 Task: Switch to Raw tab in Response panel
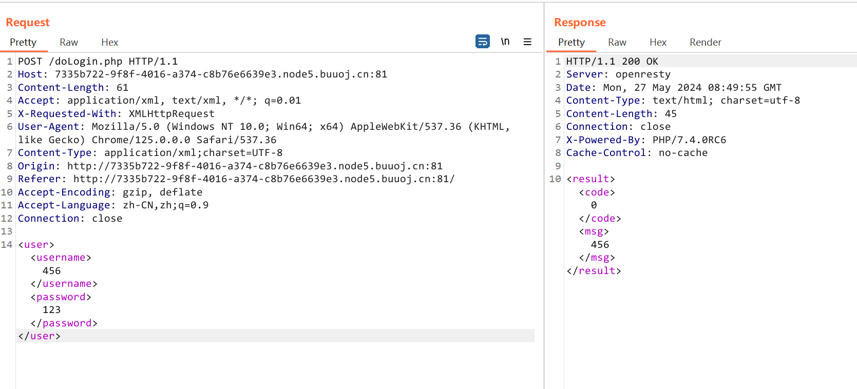click(617, 42)
